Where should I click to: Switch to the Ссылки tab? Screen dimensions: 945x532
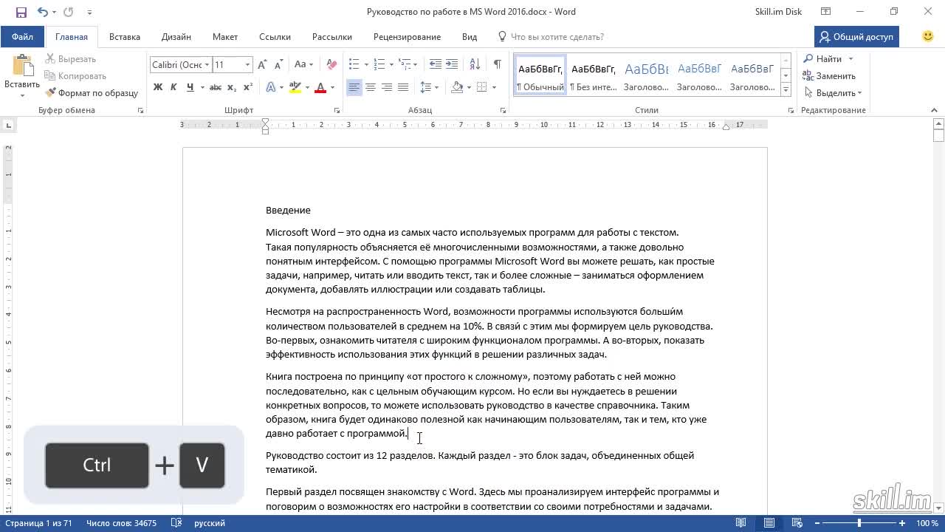275,36
